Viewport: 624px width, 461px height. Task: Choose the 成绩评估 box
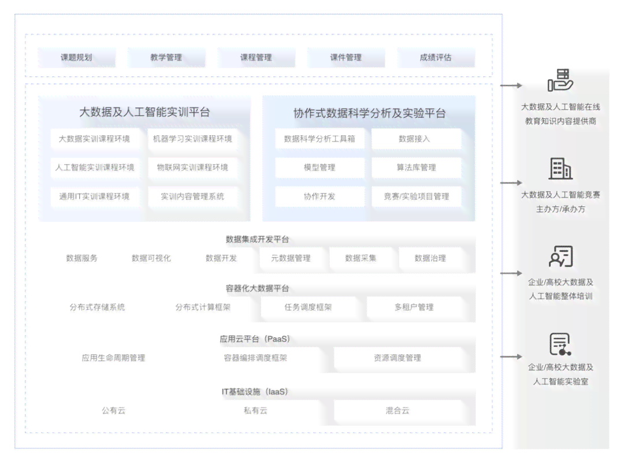pos(436,58)
